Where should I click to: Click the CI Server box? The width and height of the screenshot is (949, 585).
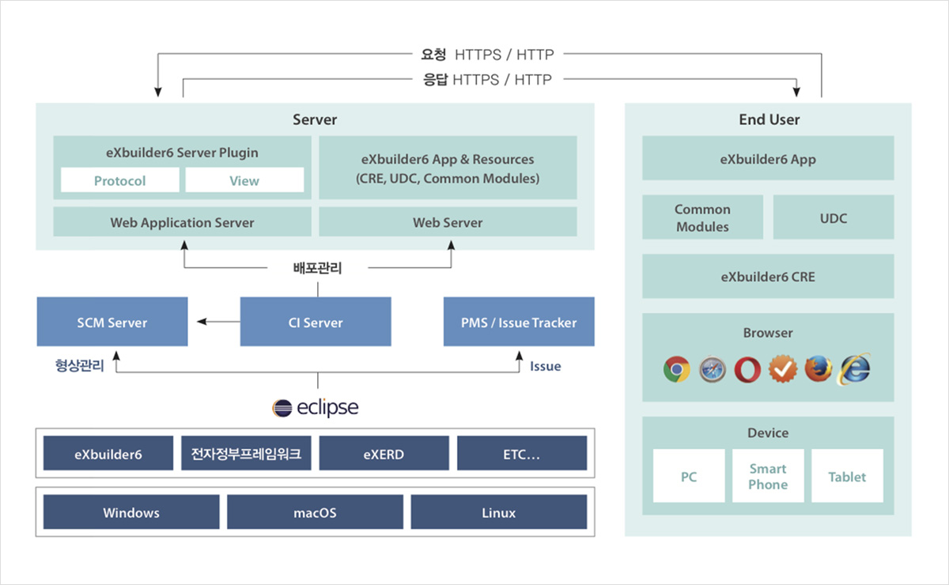tap(316, 322)
